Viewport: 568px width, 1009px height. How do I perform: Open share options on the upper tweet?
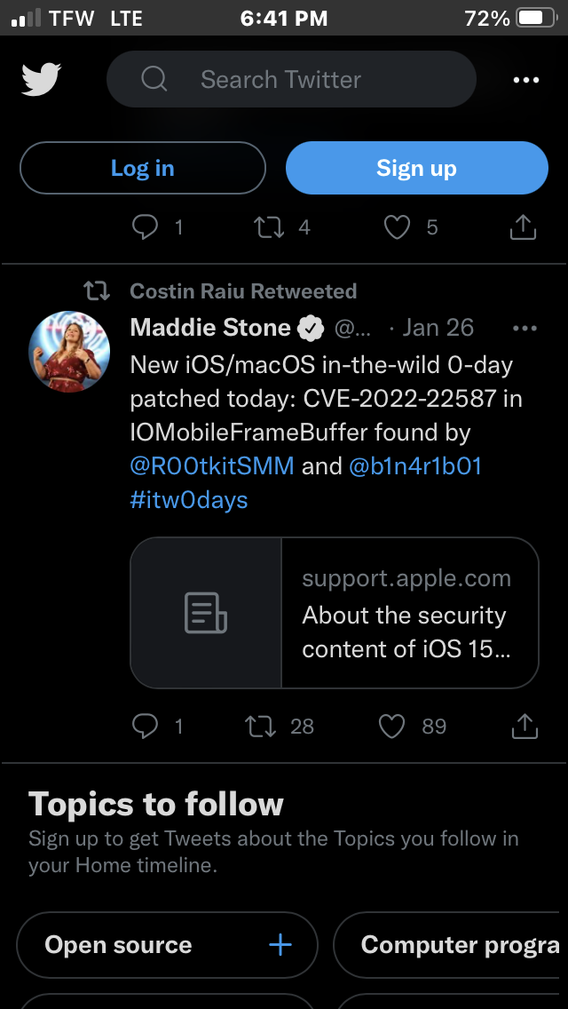(x=524, y=227)
